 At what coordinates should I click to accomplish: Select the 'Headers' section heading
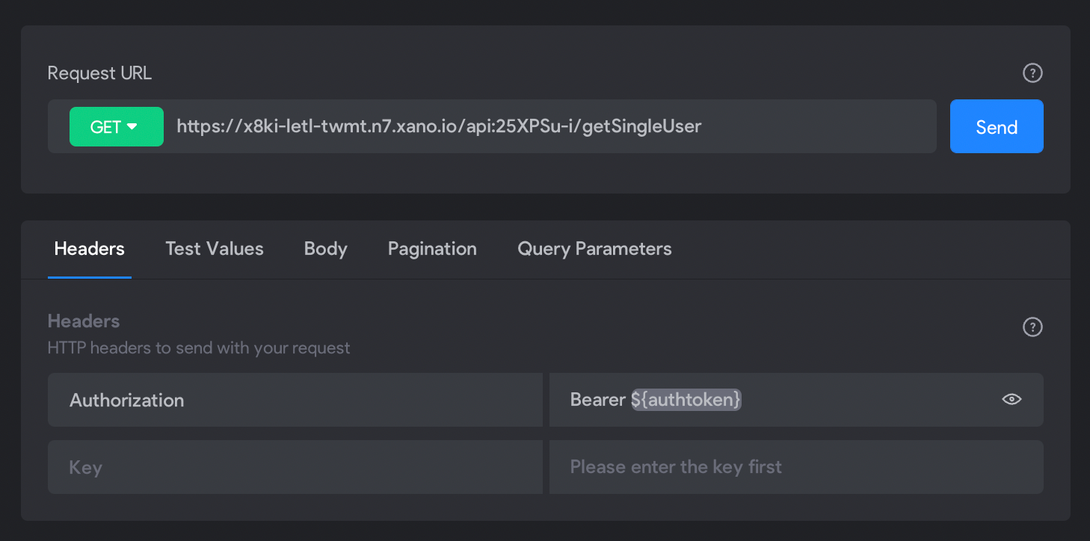(84, 321)
